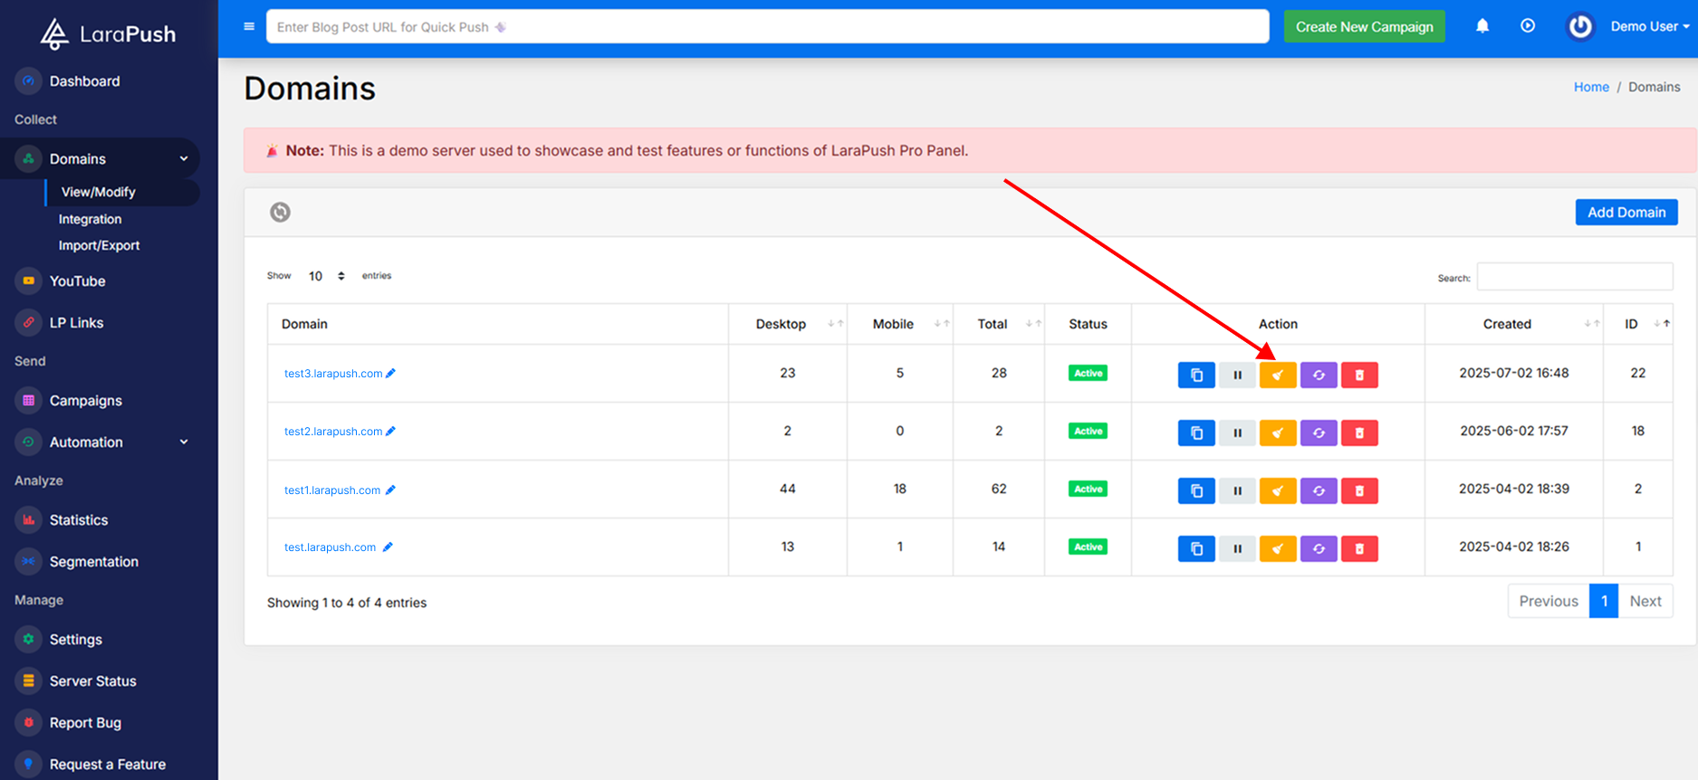Go to YouTube in the sidebar

[x=77, y=281]
